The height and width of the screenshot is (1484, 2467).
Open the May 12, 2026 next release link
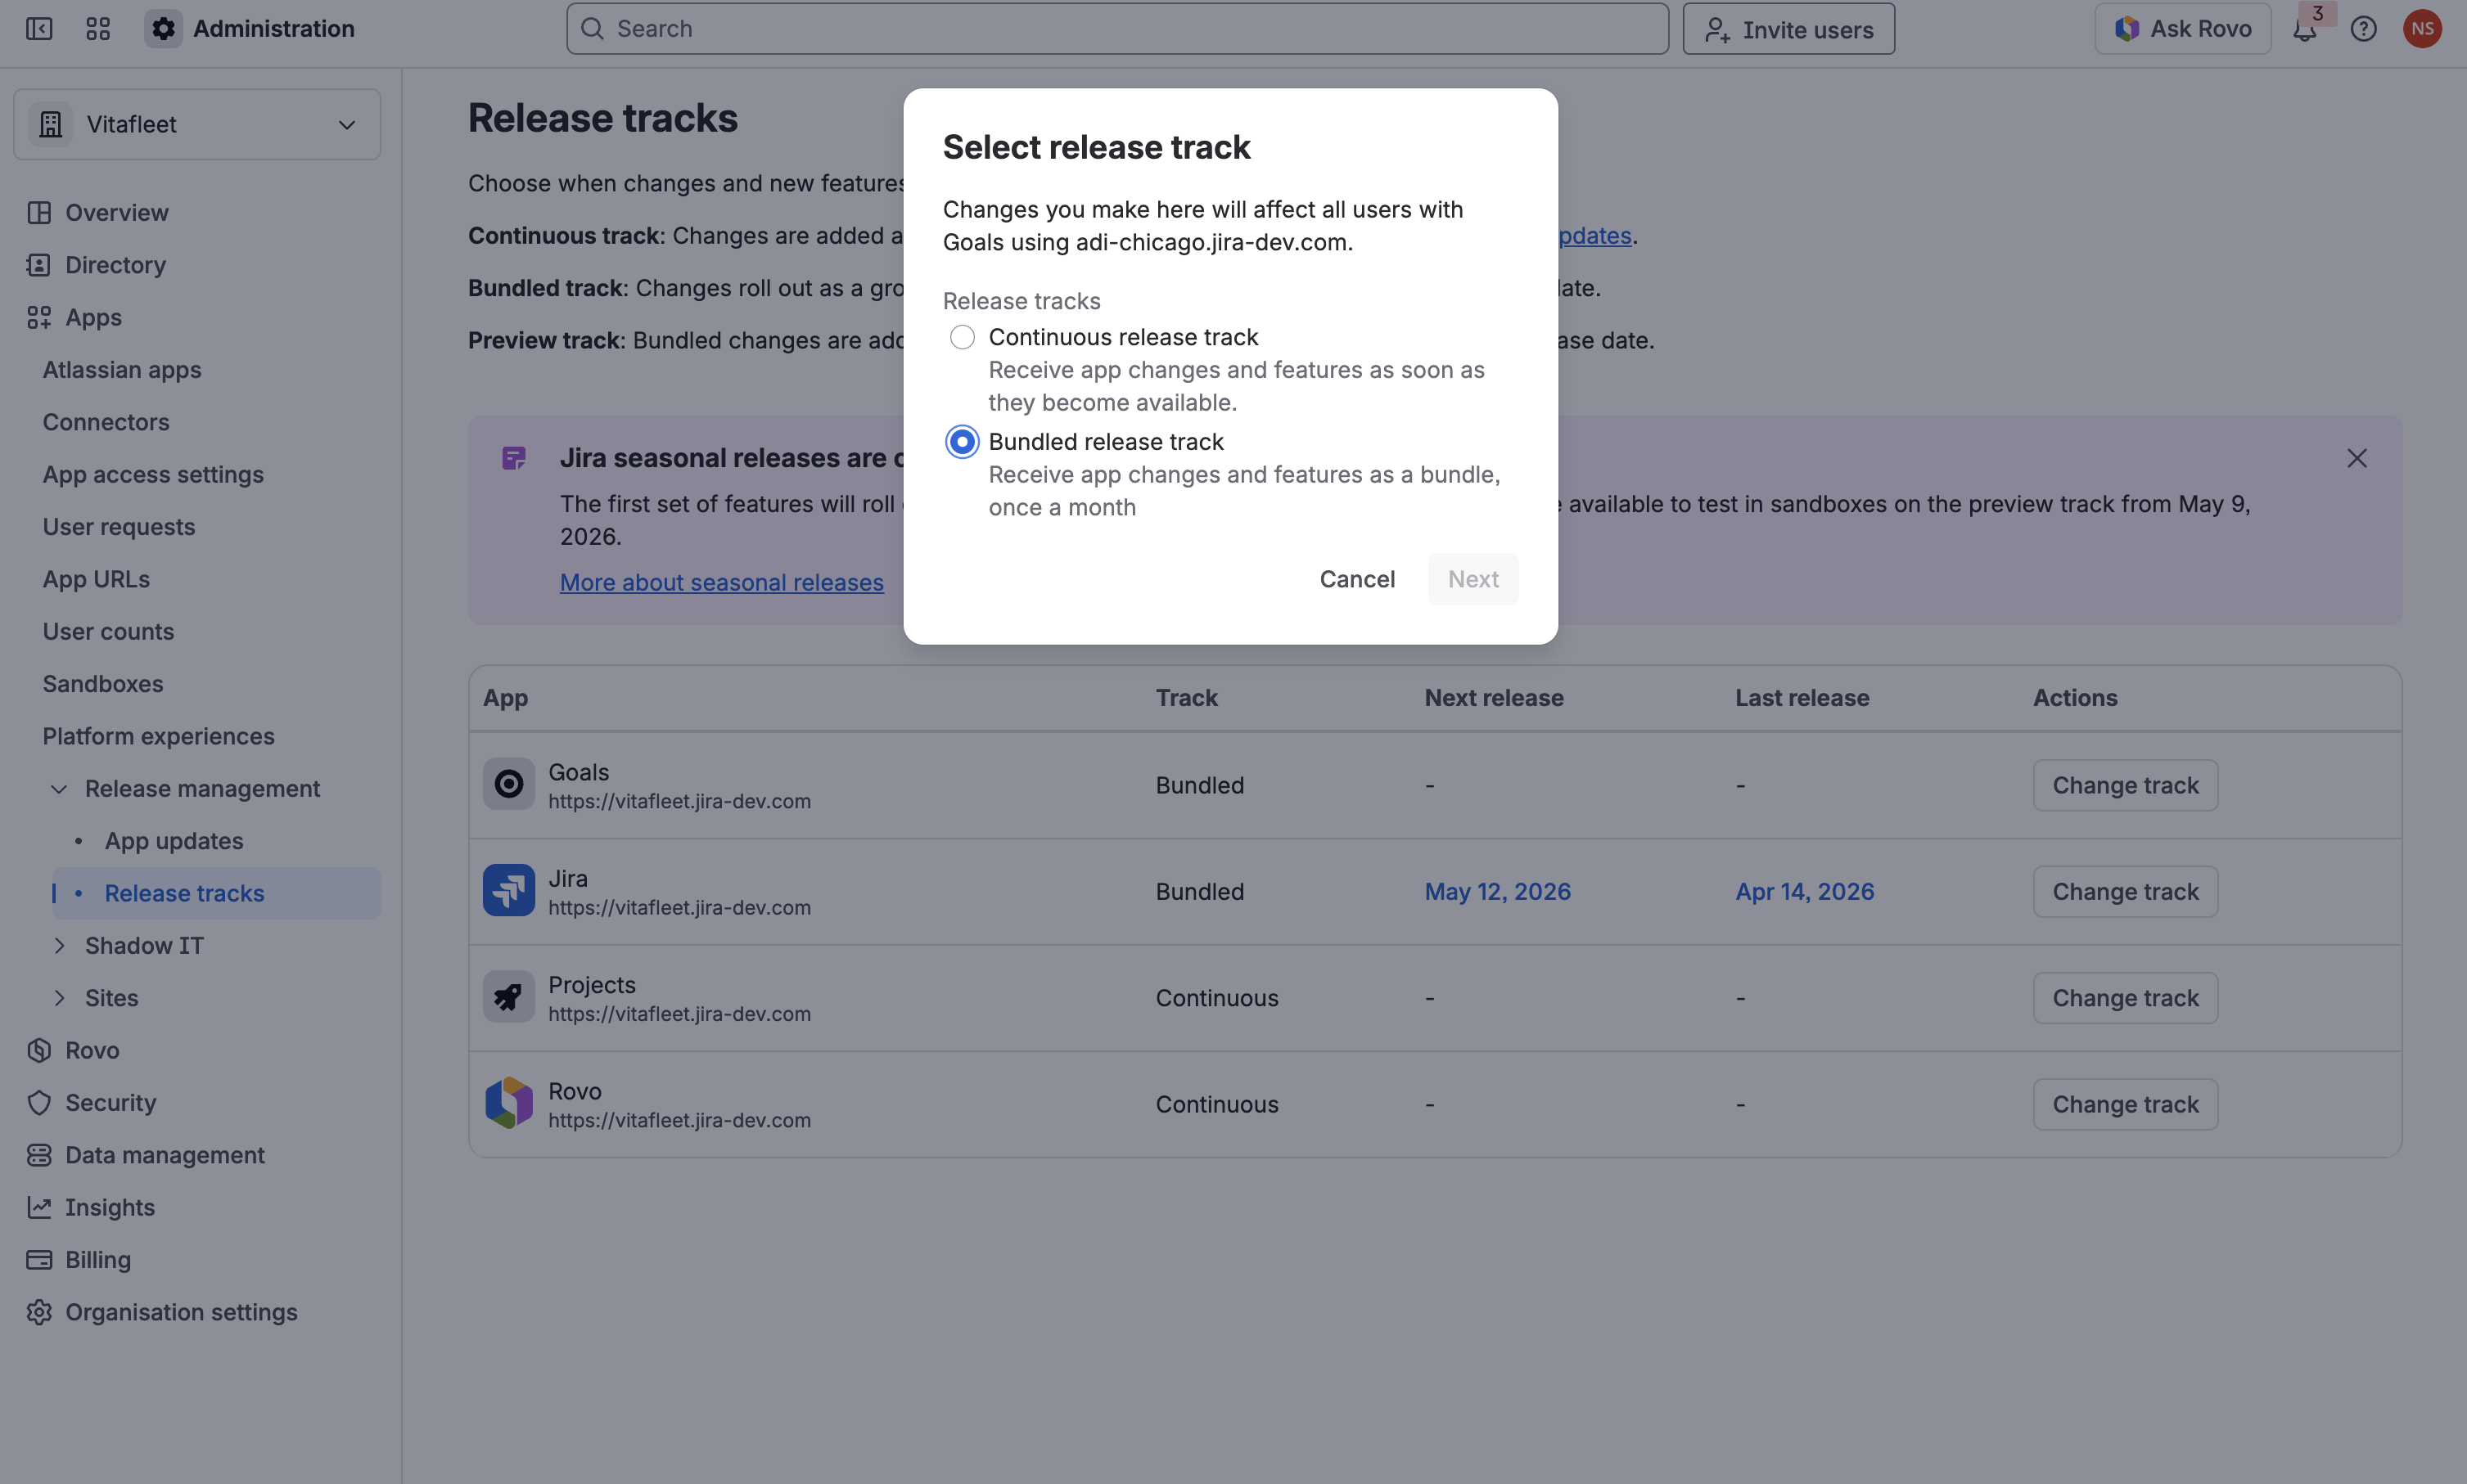point(1498,891)
